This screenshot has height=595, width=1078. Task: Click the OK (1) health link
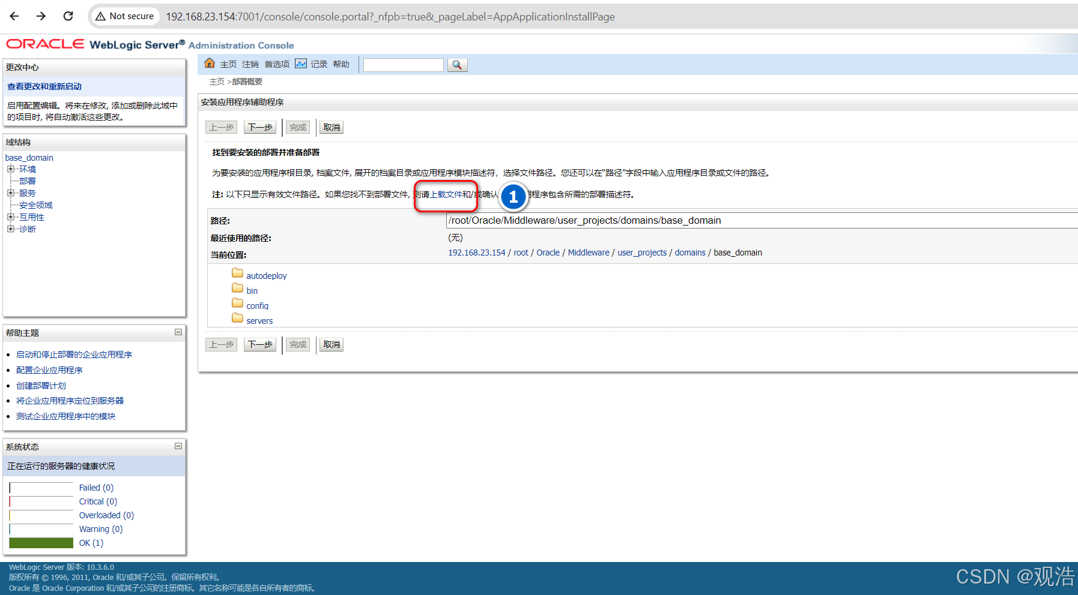click(91, 543)
